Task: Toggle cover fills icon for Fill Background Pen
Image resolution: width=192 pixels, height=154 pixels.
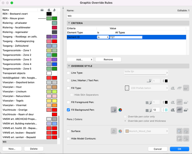Action: pos(179,110)
